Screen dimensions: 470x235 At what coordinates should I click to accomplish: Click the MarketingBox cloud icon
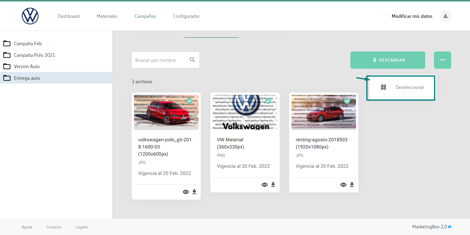click(450, 227)
